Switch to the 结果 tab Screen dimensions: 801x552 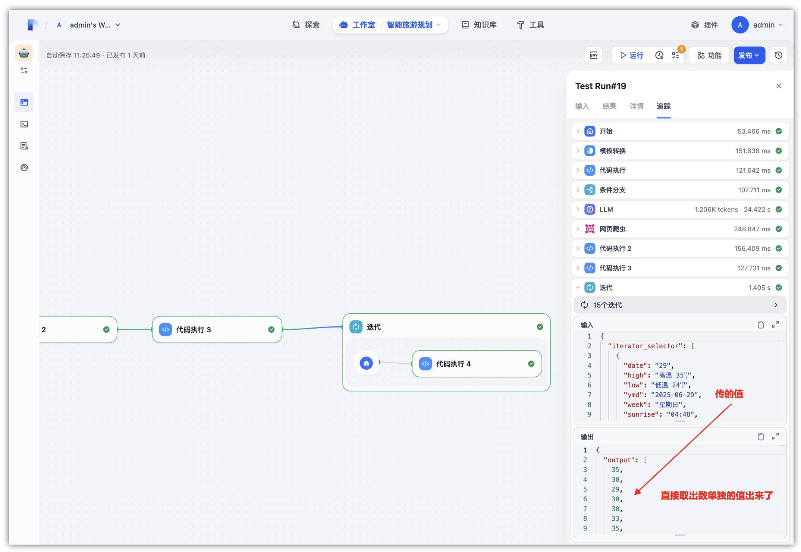click(609, 106)
